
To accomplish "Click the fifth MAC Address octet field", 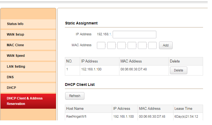I will 142,45.
